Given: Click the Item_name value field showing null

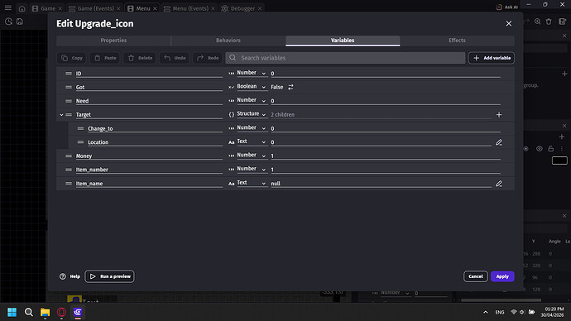Looking at the screenshot, I should tap(381, 184).
